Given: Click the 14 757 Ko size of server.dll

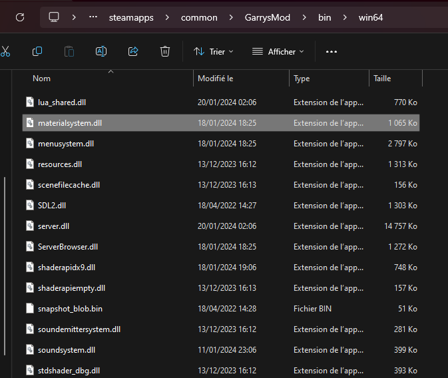Looking at the screenshot, I should 401,226.
